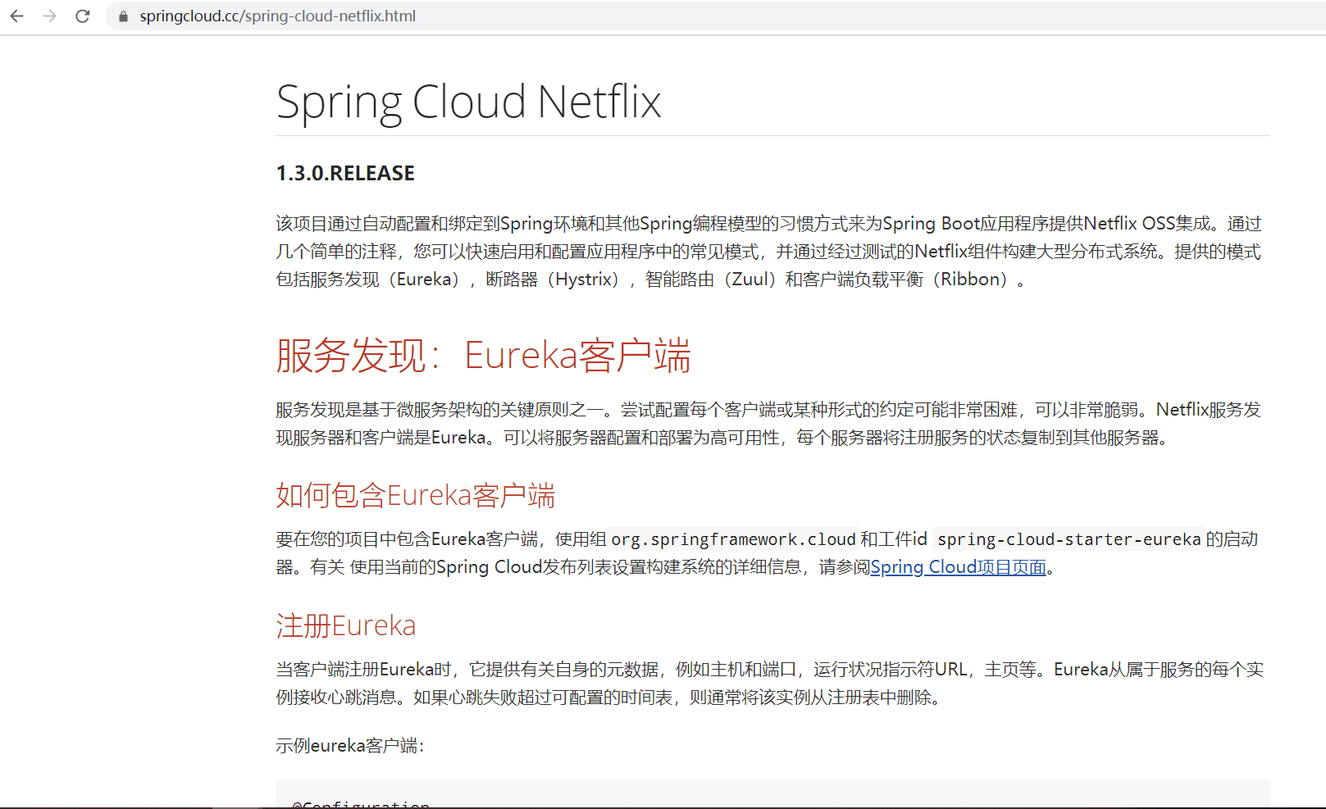Open the Spring Cloud项目页面 link
This screenshot has height=809, width=1326.
tap(958, 567)
